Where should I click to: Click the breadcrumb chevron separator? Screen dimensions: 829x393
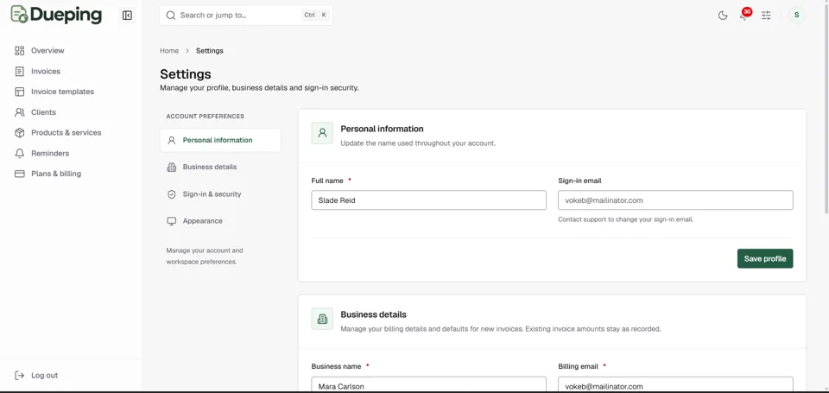tap(187, 51)
